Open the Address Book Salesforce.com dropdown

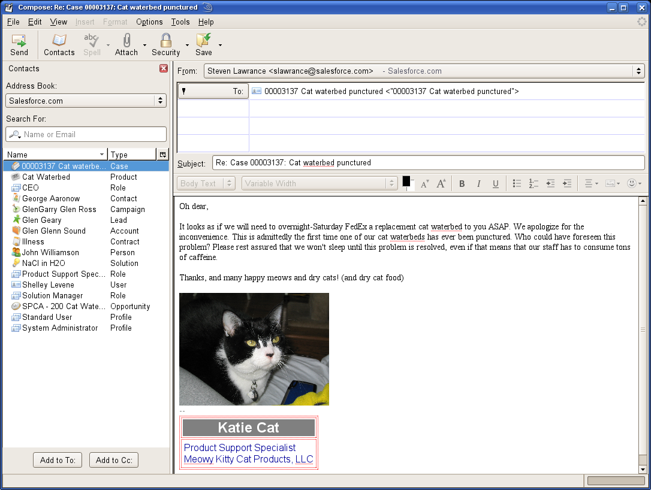coord(86,101)
